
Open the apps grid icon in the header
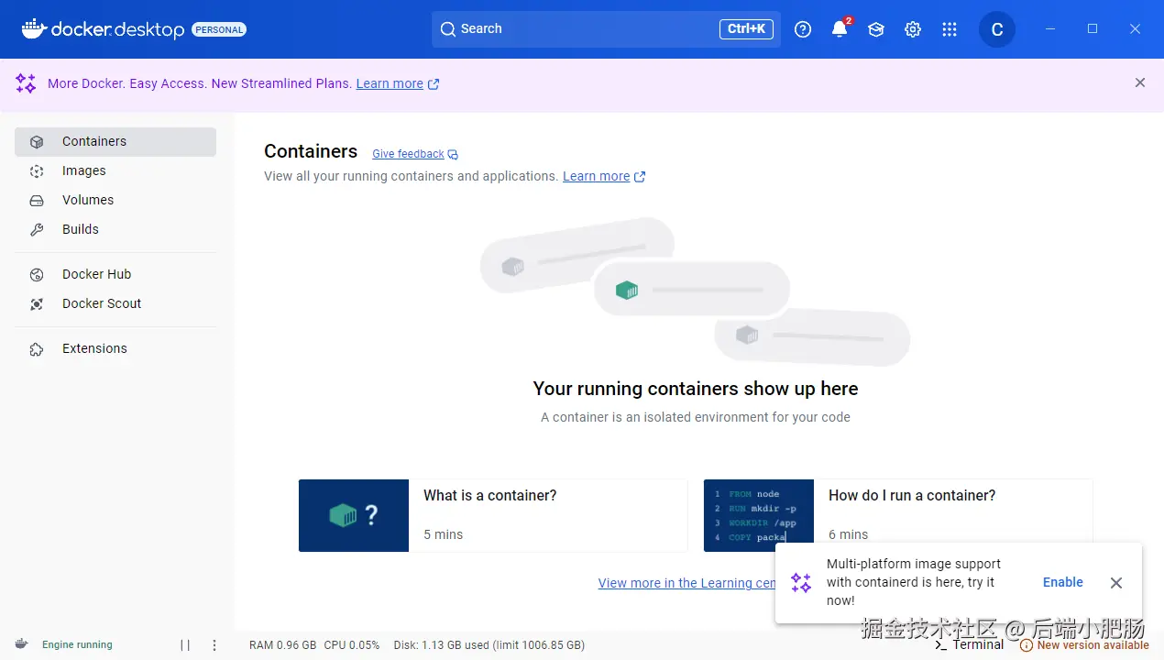tap(950, 29)
